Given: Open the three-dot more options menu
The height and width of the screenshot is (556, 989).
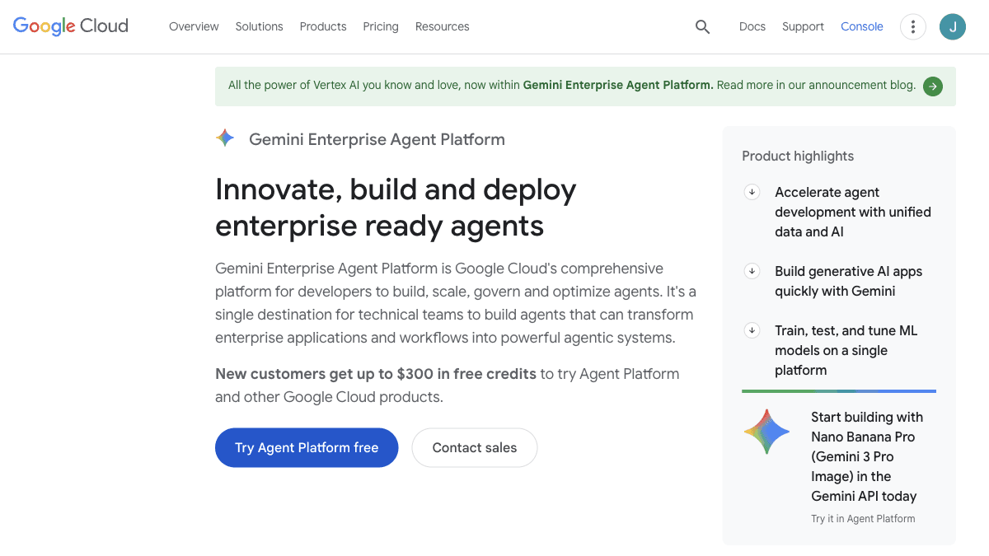Looking at the screenshot, I should (912, 26).
